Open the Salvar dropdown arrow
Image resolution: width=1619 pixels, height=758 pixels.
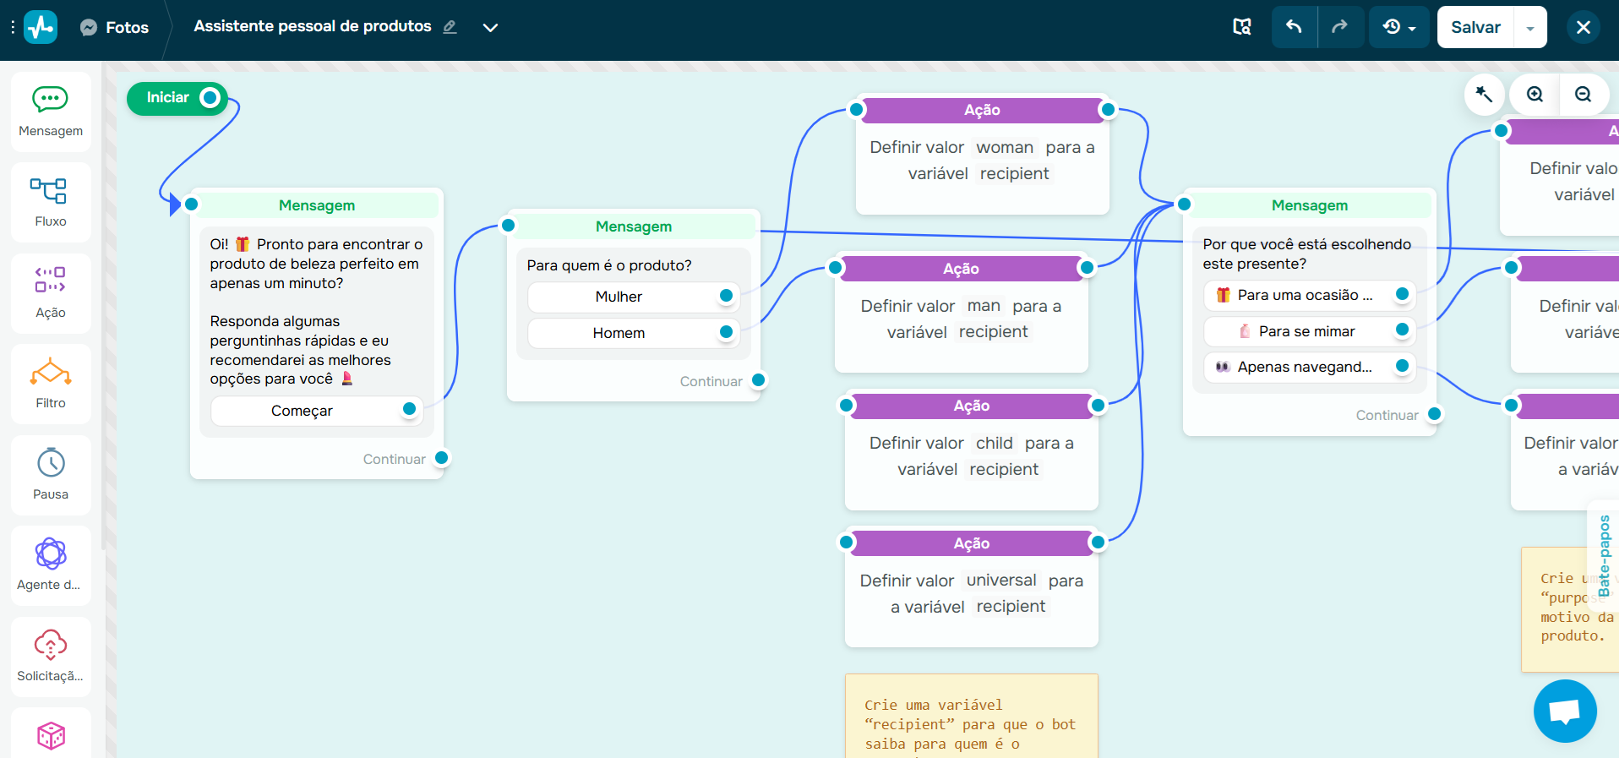(x=1530, y=28)
